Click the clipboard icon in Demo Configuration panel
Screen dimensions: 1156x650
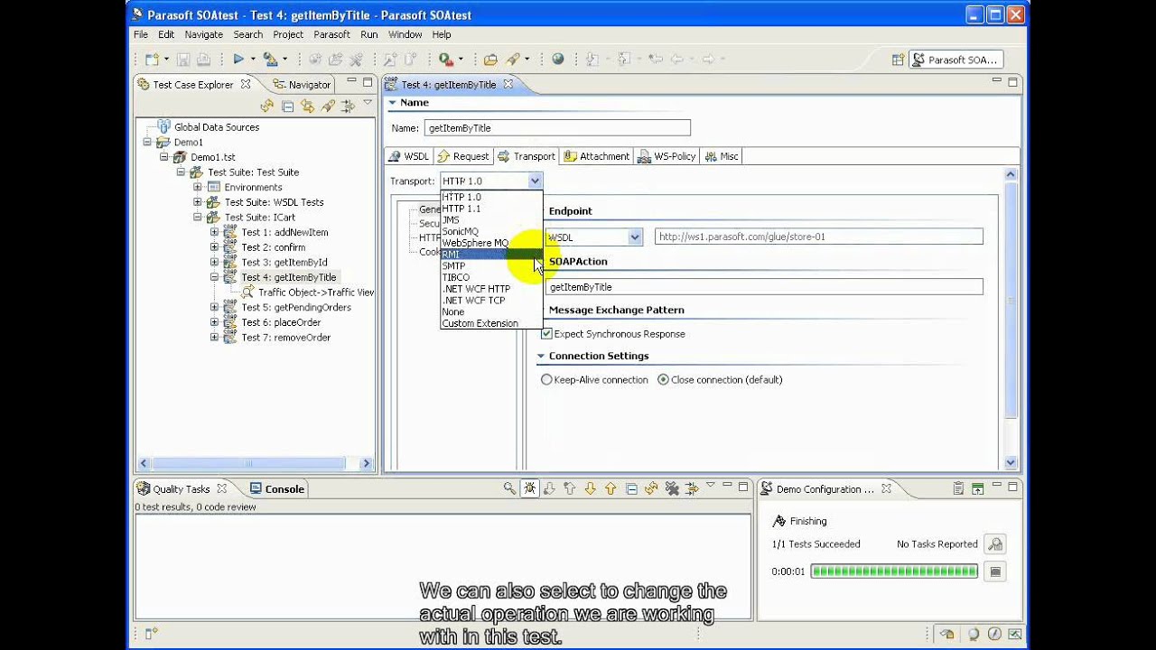(x=958, y=488)
